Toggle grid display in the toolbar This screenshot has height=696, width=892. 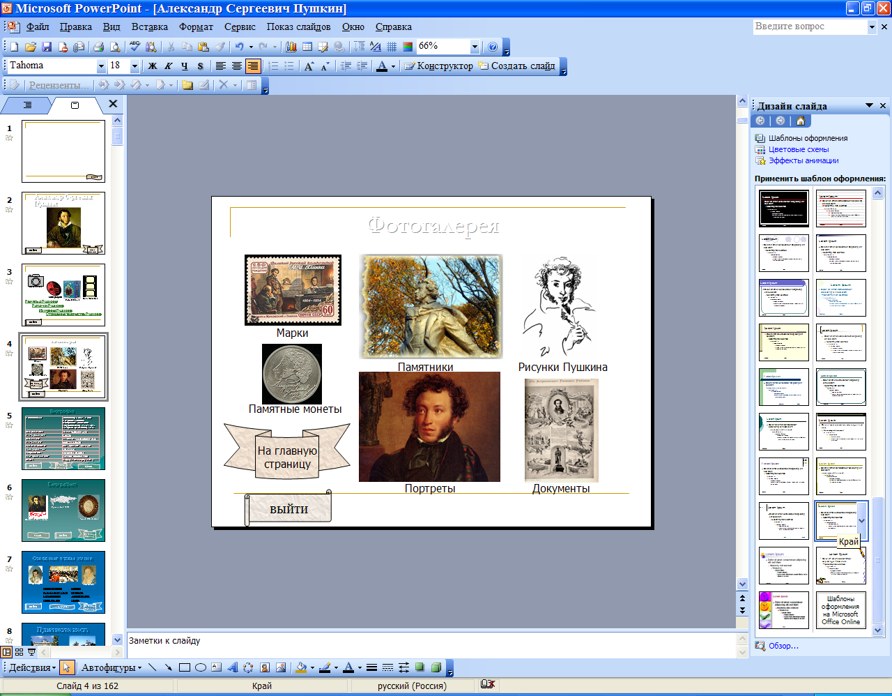(x=392, y=47)
